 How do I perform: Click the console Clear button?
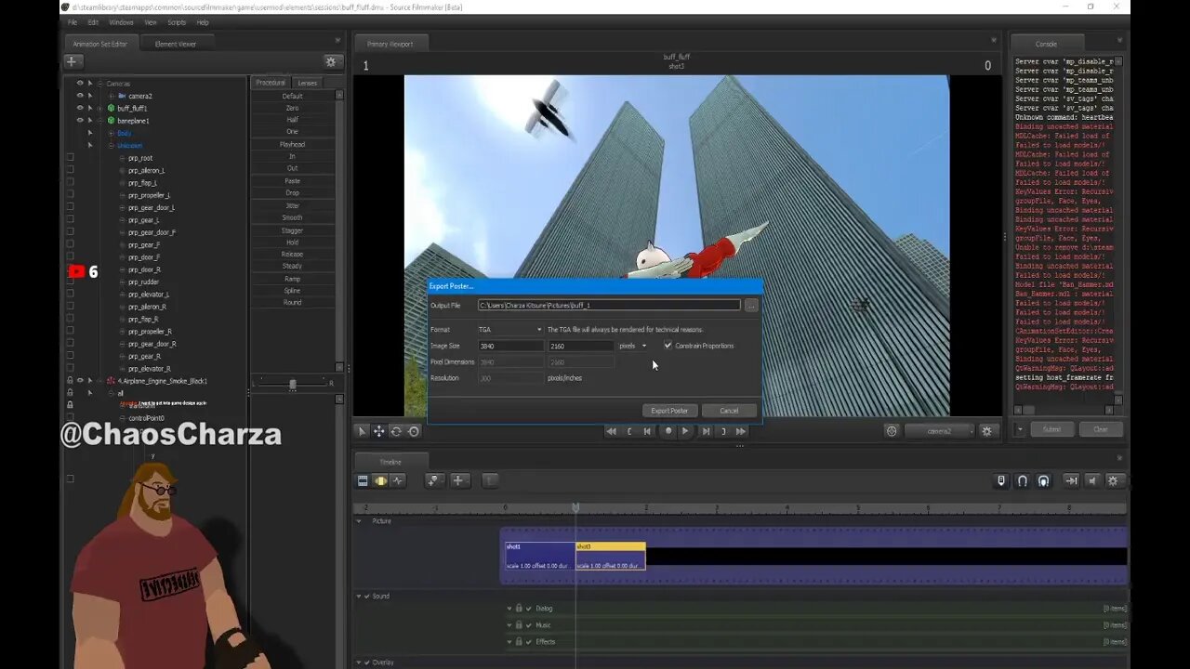click(1100, 429)
